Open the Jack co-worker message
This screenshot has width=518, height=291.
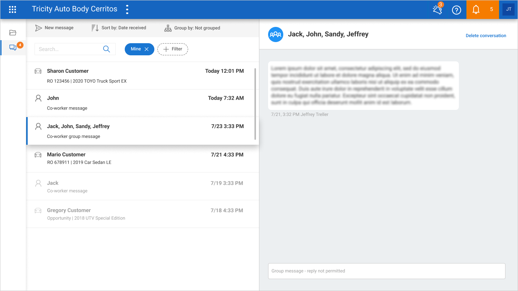(142, 186)
